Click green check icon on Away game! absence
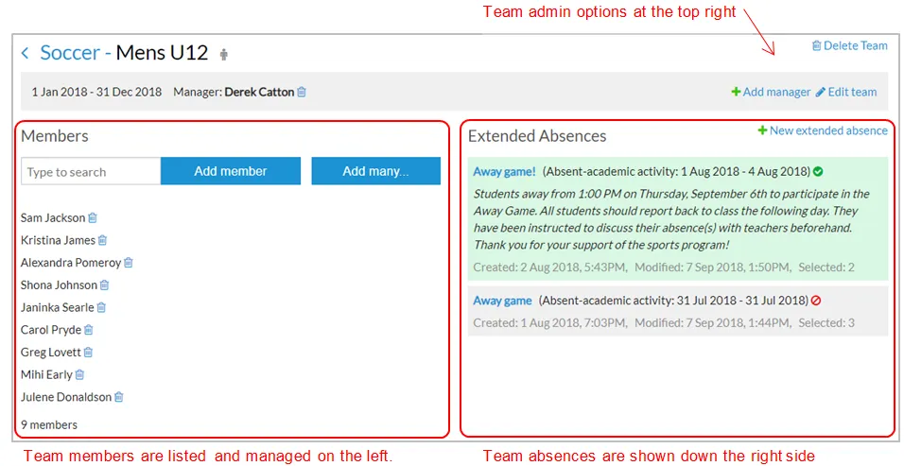This screenshot has height=466, width=904. click(x=818, y=172)
